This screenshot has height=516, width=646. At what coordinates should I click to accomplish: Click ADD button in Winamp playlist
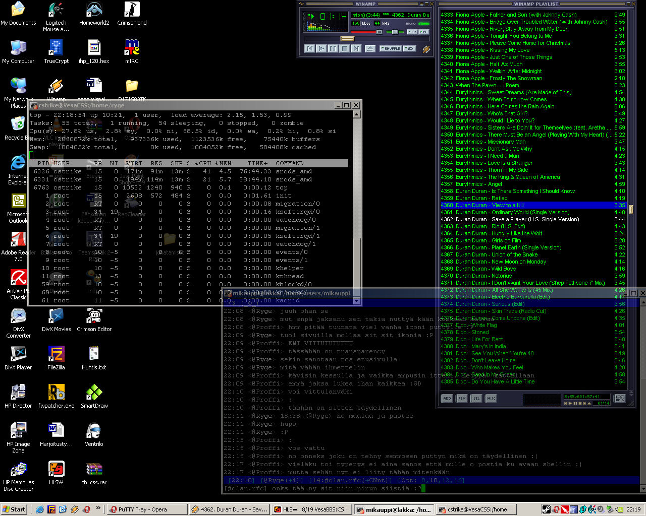pos(447,398)
